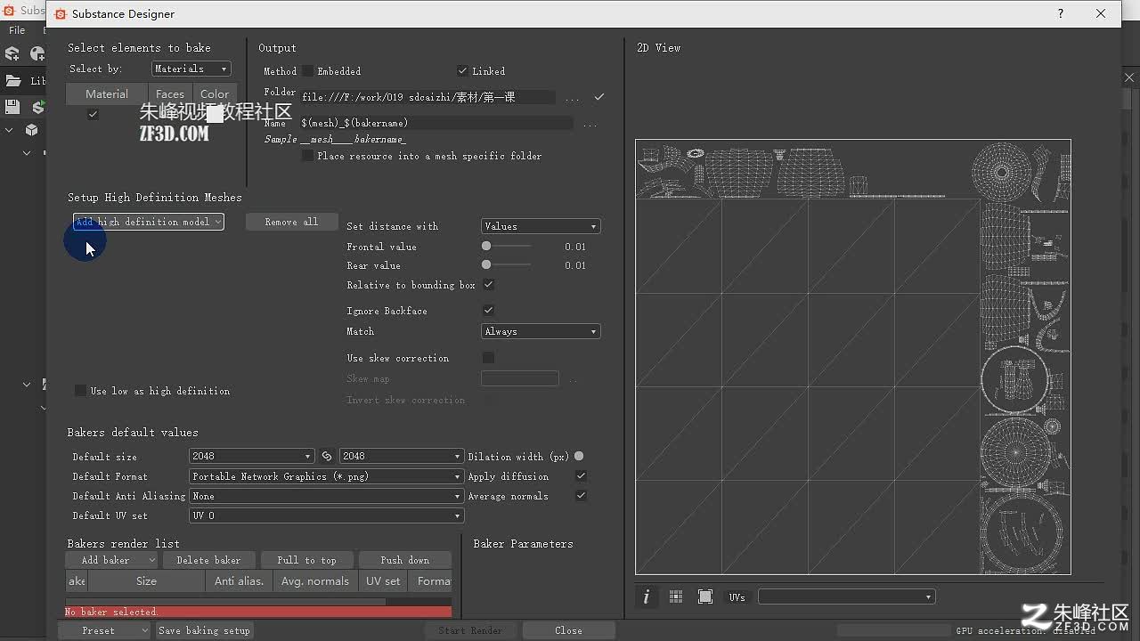Viewport: 1140px width, 641px height.
Task: Click the Save baking setup button
Action: click(x=204, y=630)
